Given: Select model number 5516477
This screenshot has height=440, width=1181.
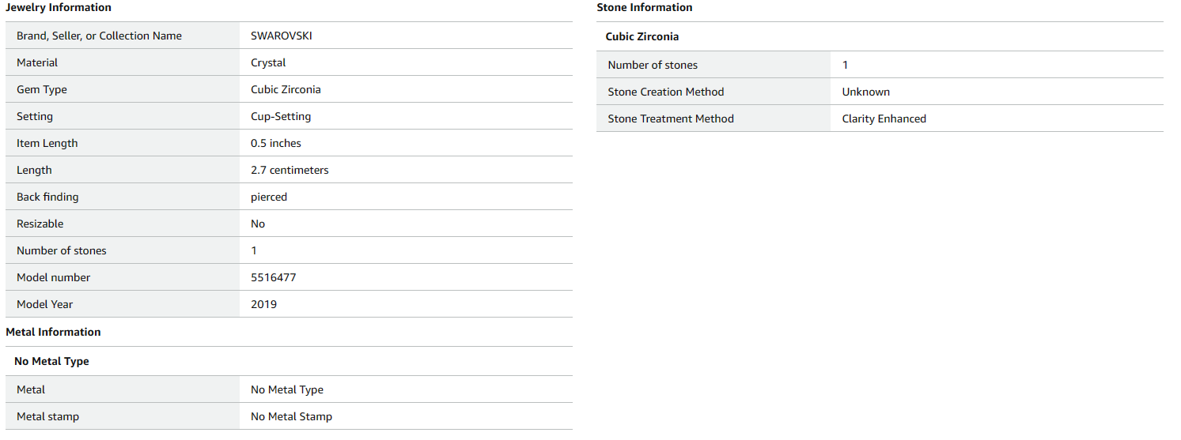Looking at the screenshot, I should click(274, 277).
